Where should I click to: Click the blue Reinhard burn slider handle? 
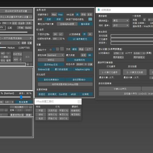[21, 97]
